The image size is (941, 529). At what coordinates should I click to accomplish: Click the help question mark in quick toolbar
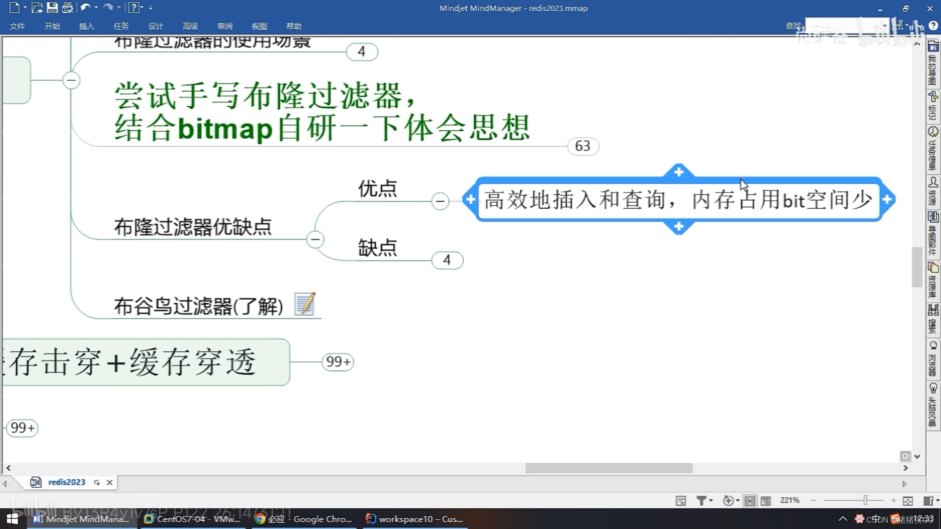click(x=133, y=7)
